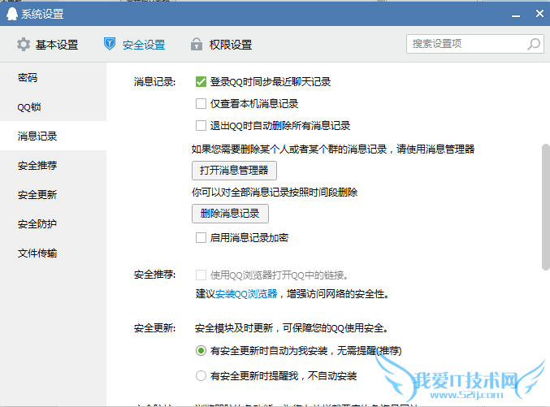Enable 仅查看本机消息记录 checkbox
The width and height of the screenshot is (550, 407).
pos(201,104)
